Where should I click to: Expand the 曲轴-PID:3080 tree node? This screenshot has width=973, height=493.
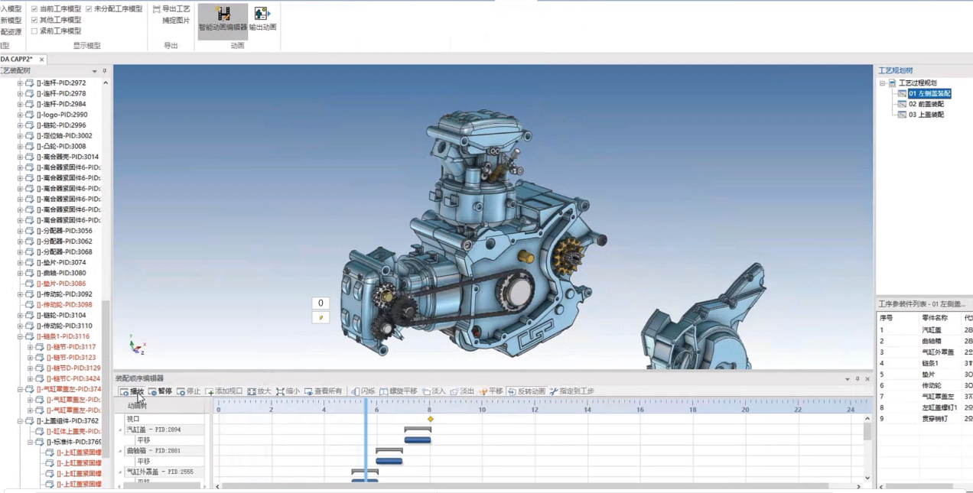21,273
